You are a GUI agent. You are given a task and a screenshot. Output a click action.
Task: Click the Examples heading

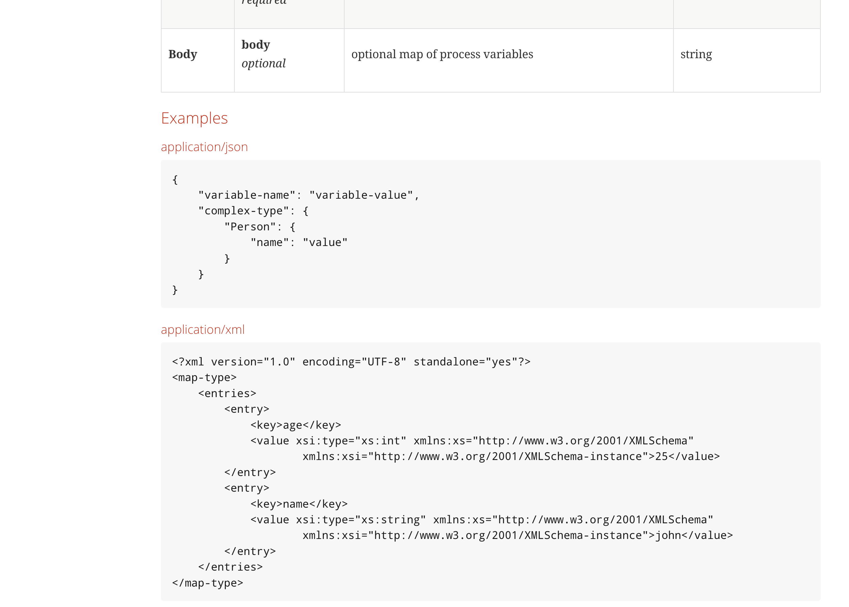tap(194, 118)
